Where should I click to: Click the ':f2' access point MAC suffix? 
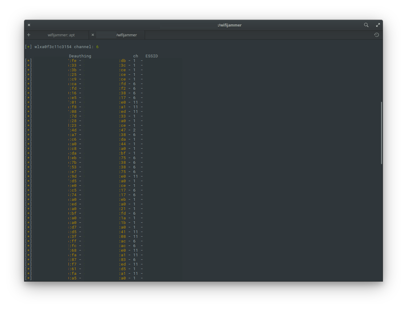(122, 89)
